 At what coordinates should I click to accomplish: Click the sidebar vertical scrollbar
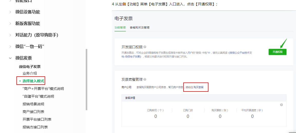click(x=87, y=79)
